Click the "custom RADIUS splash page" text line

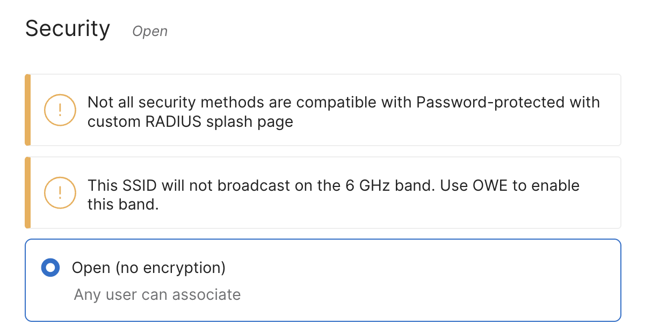[190, 121]
